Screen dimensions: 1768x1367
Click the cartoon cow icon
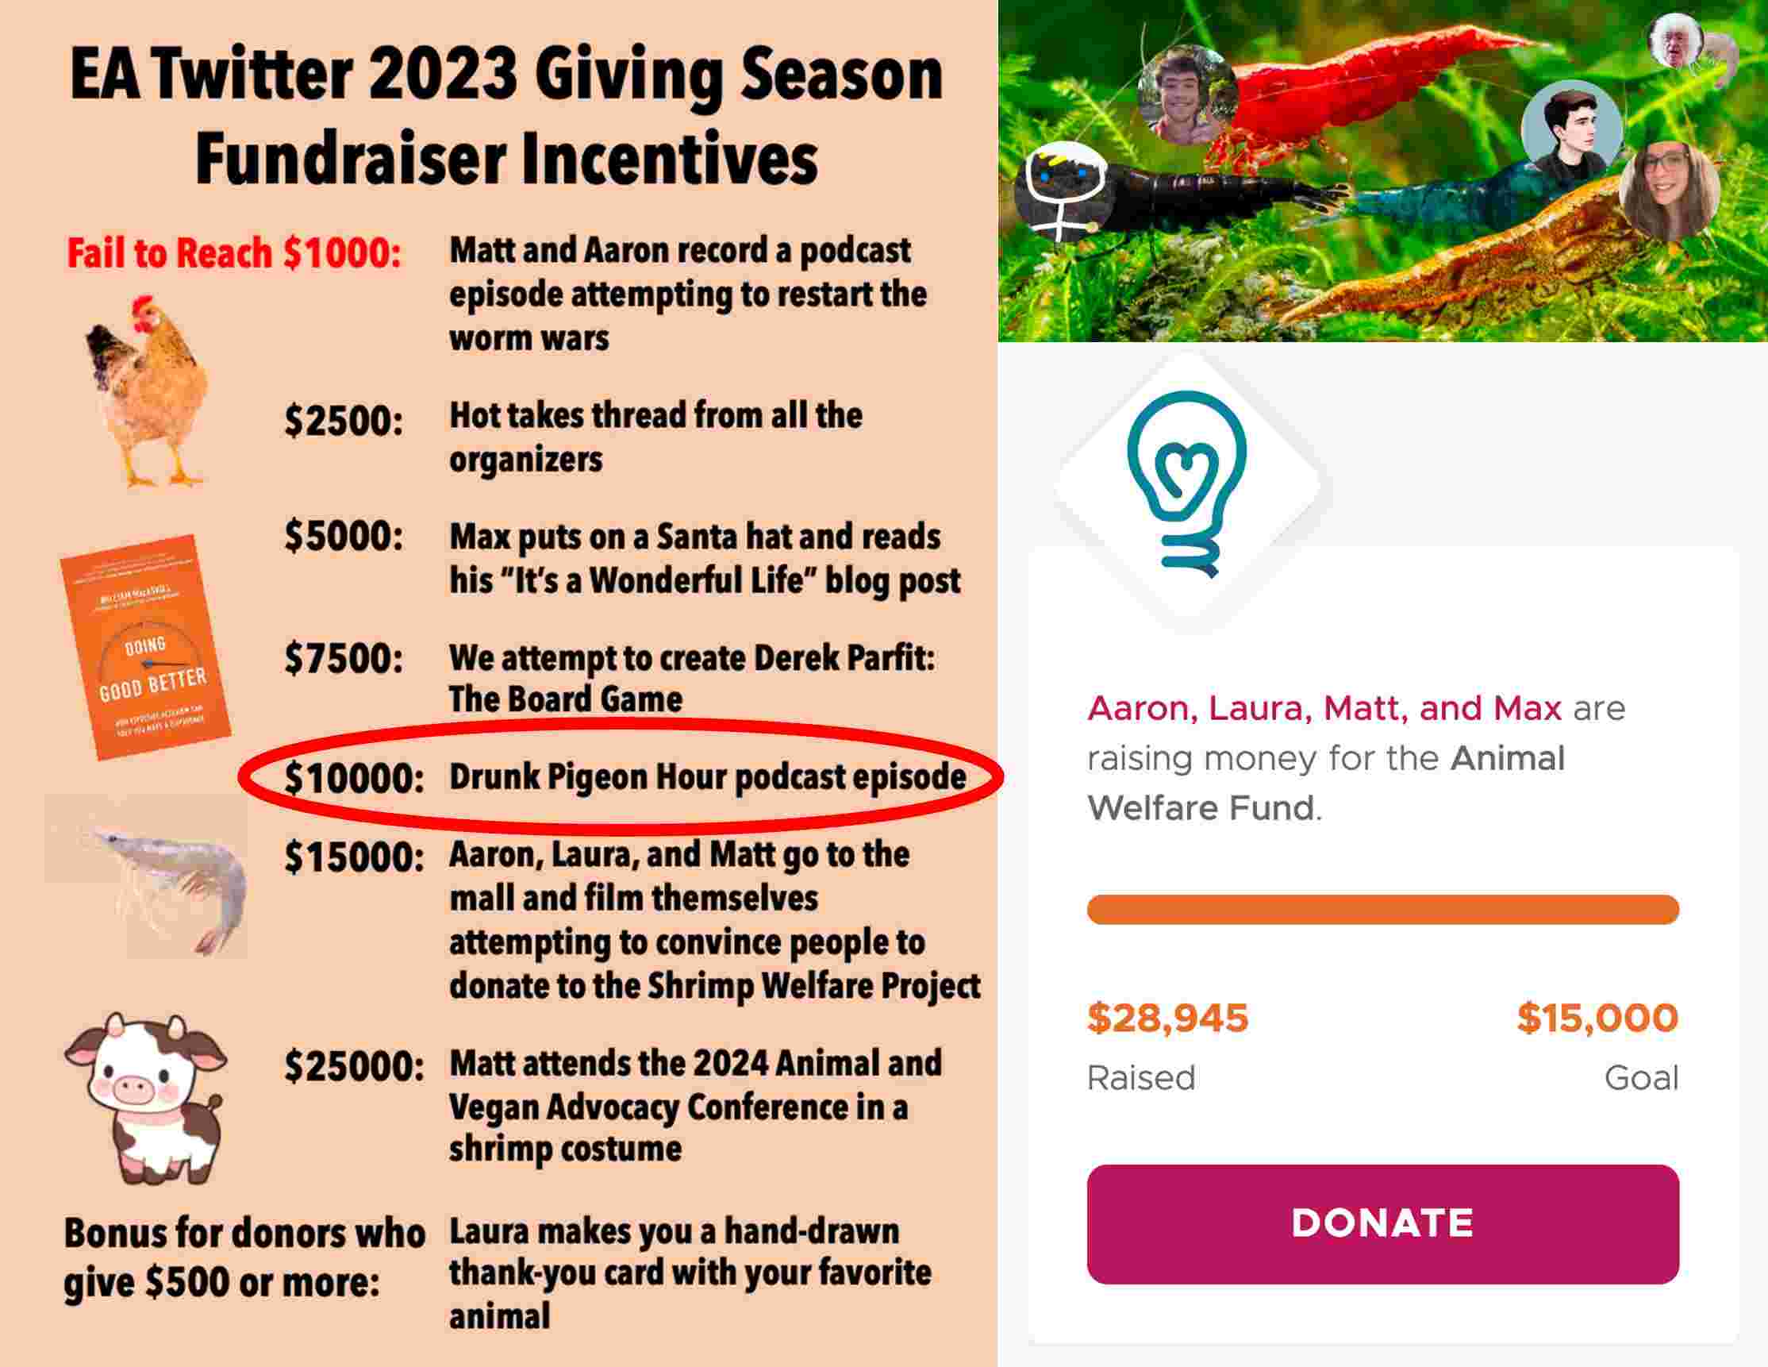pos(146,1097)
